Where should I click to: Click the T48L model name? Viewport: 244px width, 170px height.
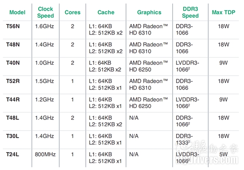click(12, 118)
